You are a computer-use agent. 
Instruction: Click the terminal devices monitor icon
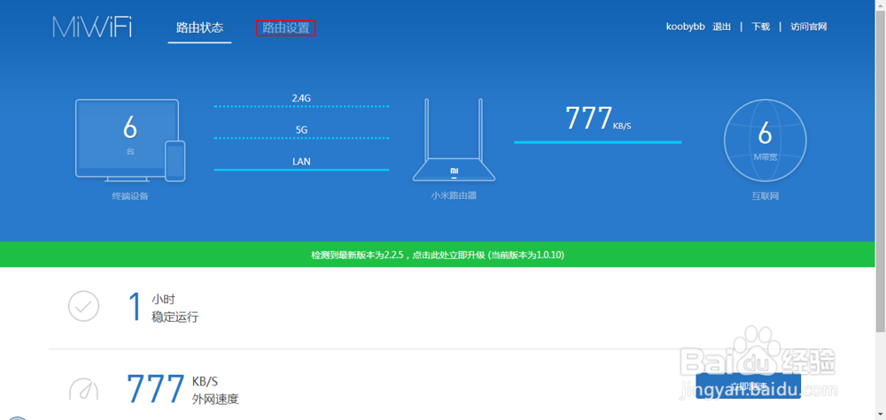click(x=127, y=141)
